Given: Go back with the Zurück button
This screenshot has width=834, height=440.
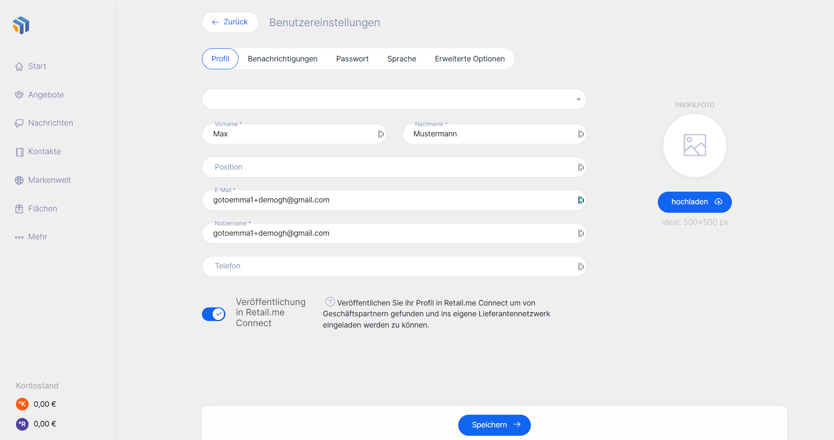Looking at the screenshot, I should pyautogui.click(x=230, y=22).
